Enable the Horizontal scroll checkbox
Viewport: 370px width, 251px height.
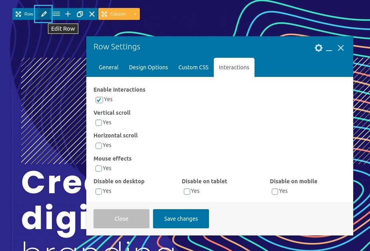pos(99,145)
